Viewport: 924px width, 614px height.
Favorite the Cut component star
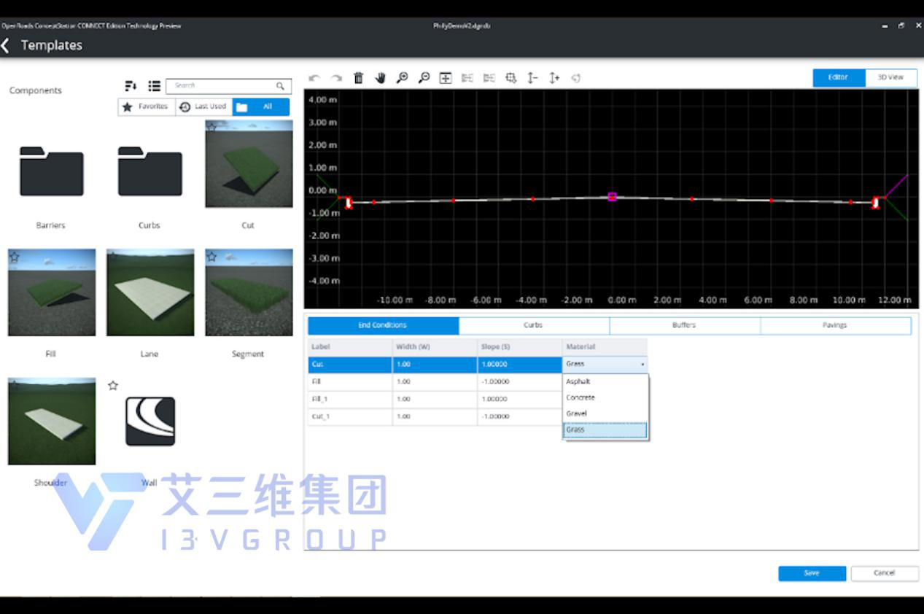click(211, 127)
